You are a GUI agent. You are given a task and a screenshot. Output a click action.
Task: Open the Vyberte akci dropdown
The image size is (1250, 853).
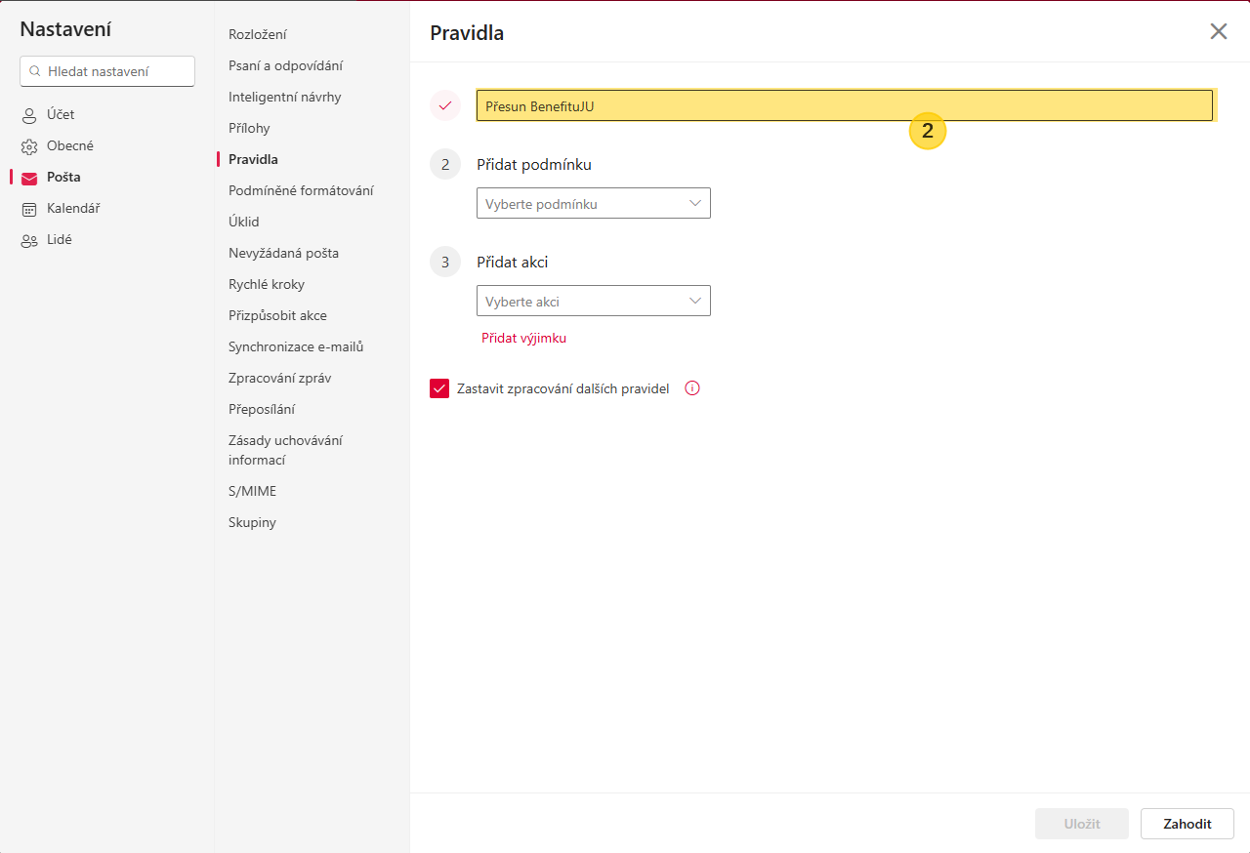point(593,301)
